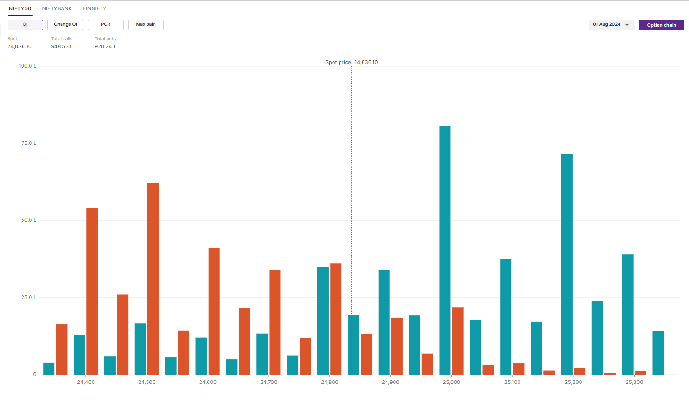The height and width of the screenshot is (406, 689).
Task: Click the y-axis label 25.0 L
Action: (29, 297)
